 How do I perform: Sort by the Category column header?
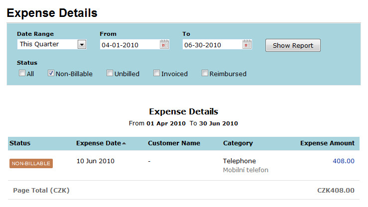coord(238,143)
